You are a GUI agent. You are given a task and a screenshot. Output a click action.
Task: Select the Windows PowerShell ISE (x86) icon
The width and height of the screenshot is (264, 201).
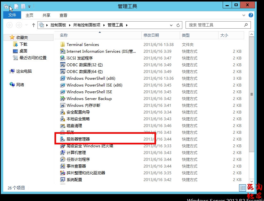[62, 85]
